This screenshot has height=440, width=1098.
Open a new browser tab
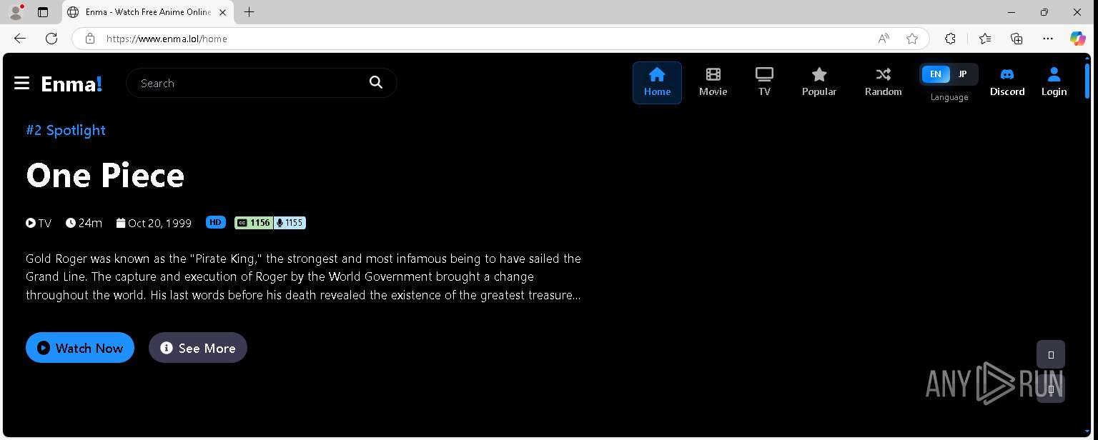click(249, 12)
